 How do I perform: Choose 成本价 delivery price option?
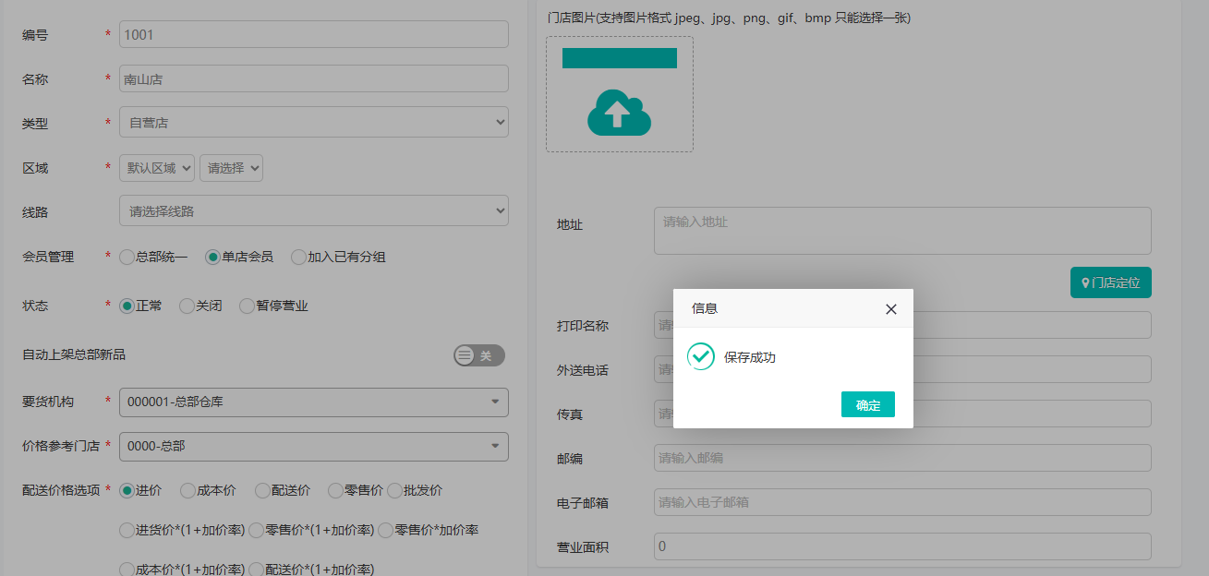[187, 490]
